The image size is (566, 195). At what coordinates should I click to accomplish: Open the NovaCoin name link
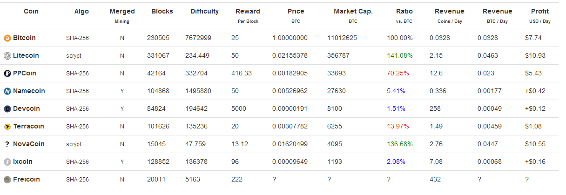point(29,144)
